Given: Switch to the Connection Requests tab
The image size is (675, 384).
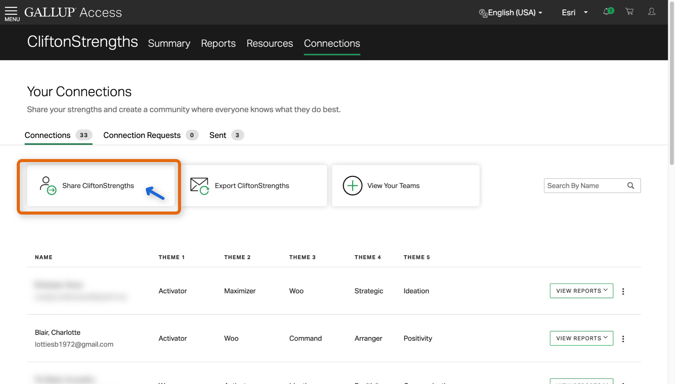Looking at the screenshot, I should pyautogui.click(x=142, y=135).
